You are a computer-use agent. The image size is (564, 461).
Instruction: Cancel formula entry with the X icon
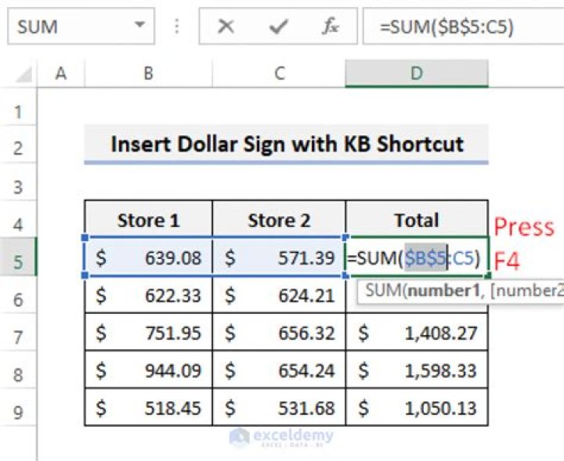pyautogui.click(x=226, y=27)
